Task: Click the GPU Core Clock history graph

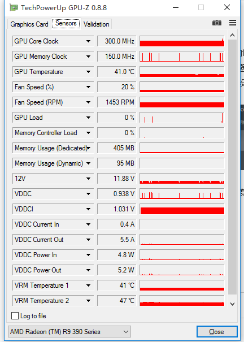Action: (x=182, y=41)
